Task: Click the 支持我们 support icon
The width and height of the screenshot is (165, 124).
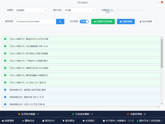Action: click(84, 121)
